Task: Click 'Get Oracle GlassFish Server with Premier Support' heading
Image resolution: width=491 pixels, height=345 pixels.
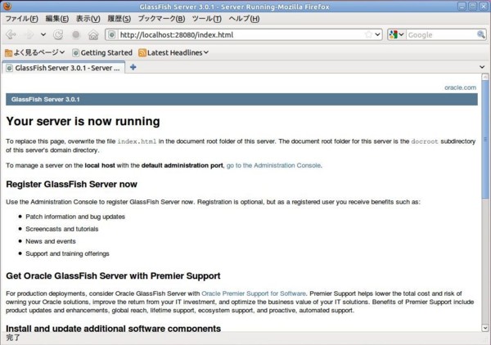Action: (113, 276)
